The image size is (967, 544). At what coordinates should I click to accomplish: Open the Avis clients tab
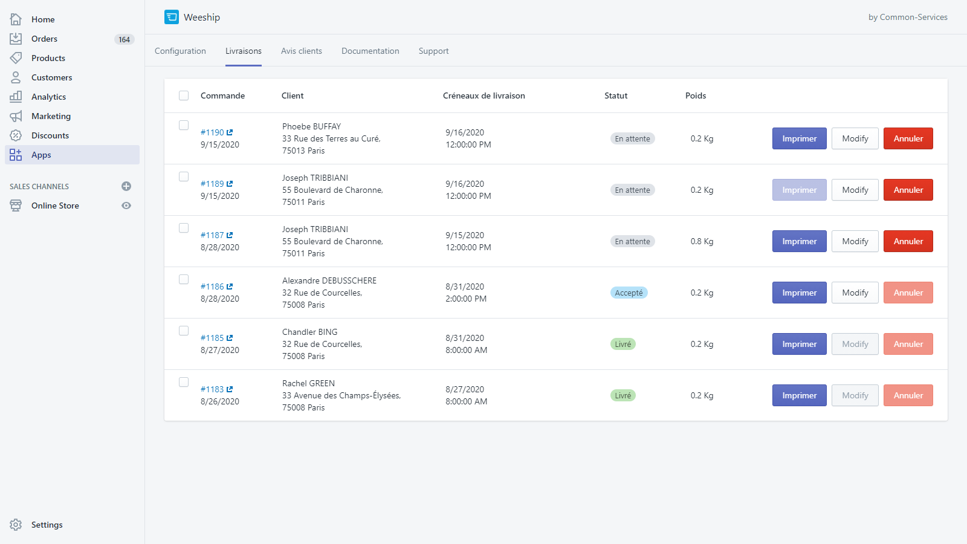302,51
